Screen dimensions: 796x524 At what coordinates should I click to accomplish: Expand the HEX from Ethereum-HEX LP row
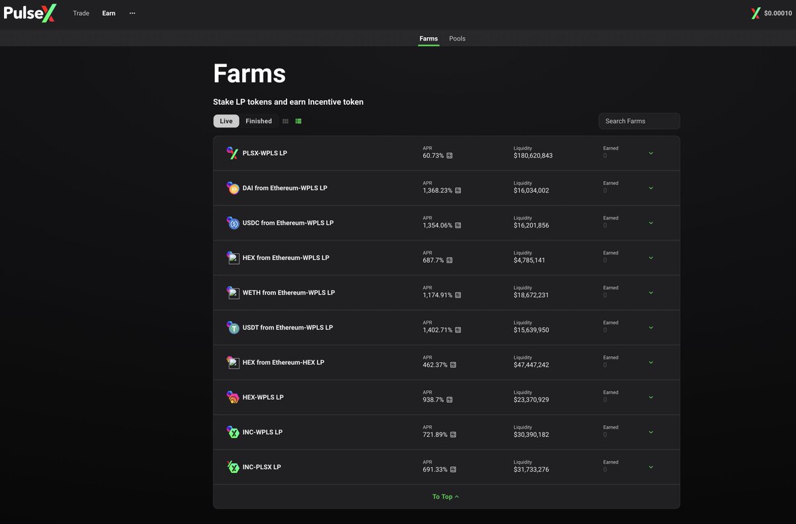(x=651, y=362)
